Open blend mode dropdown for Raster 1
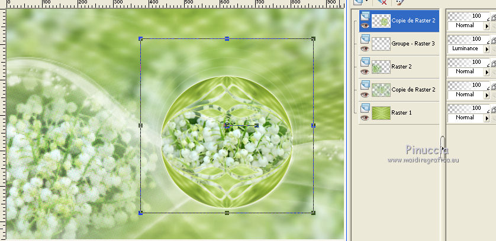 [487, 119]
